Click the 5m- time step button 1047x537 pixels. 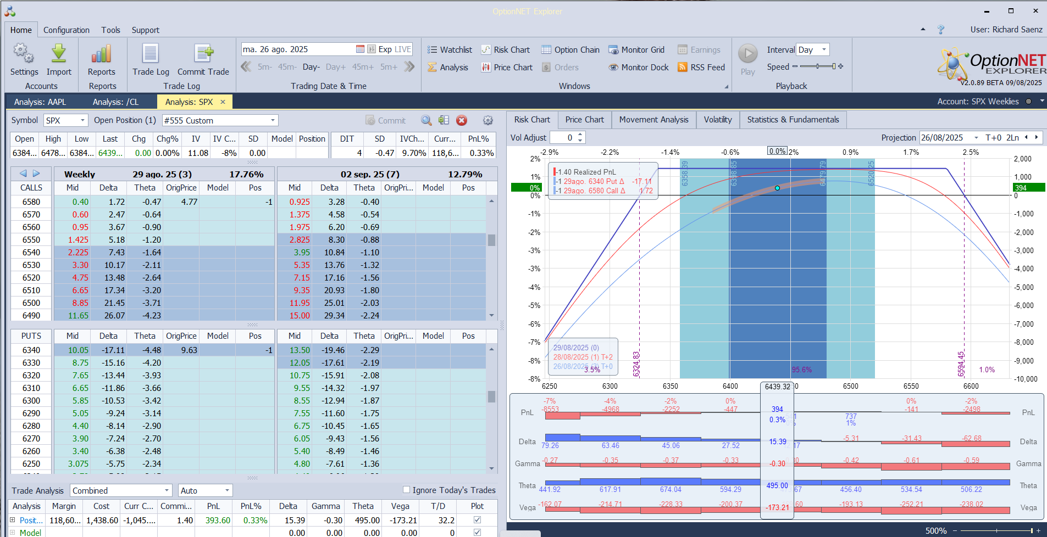265,66
